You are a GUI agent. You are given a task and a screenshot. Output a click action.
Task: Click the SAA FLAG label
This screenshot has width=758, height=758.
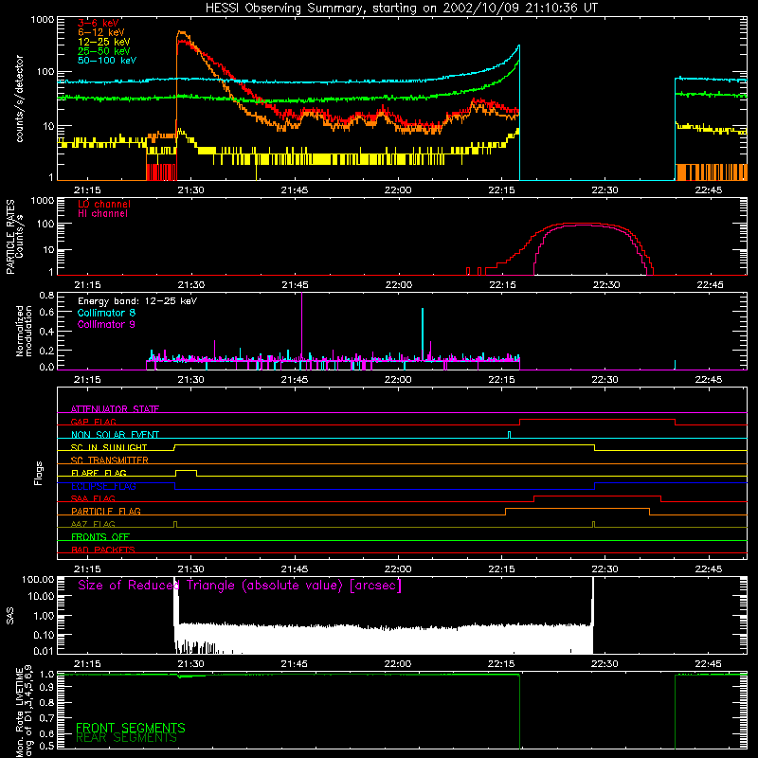coord(93,498)
